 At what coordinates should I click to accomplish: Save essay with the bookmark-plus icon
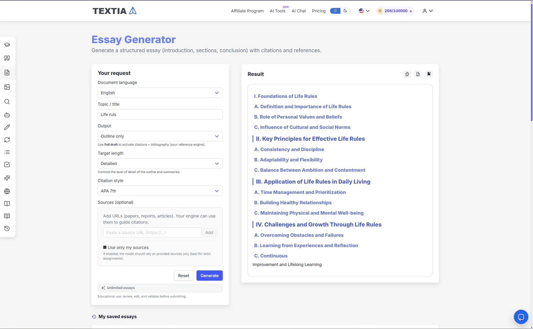(x=429, y=74)
